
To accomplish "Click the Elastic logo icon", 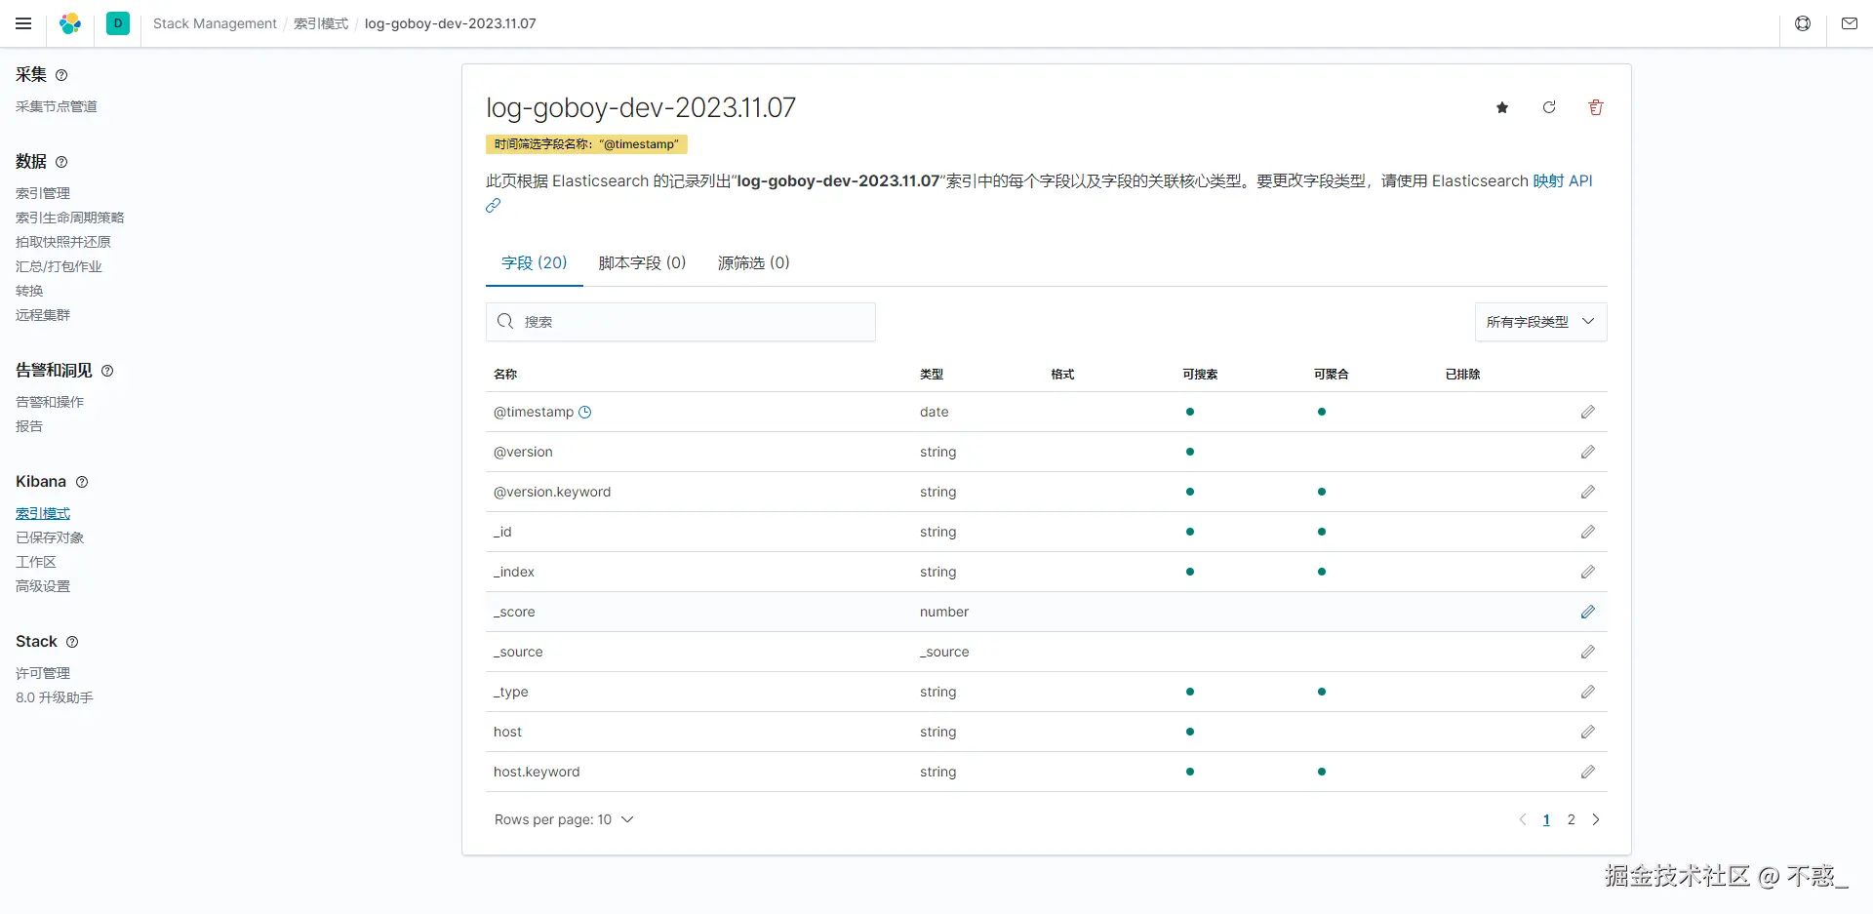I will (x=70, y=23).
